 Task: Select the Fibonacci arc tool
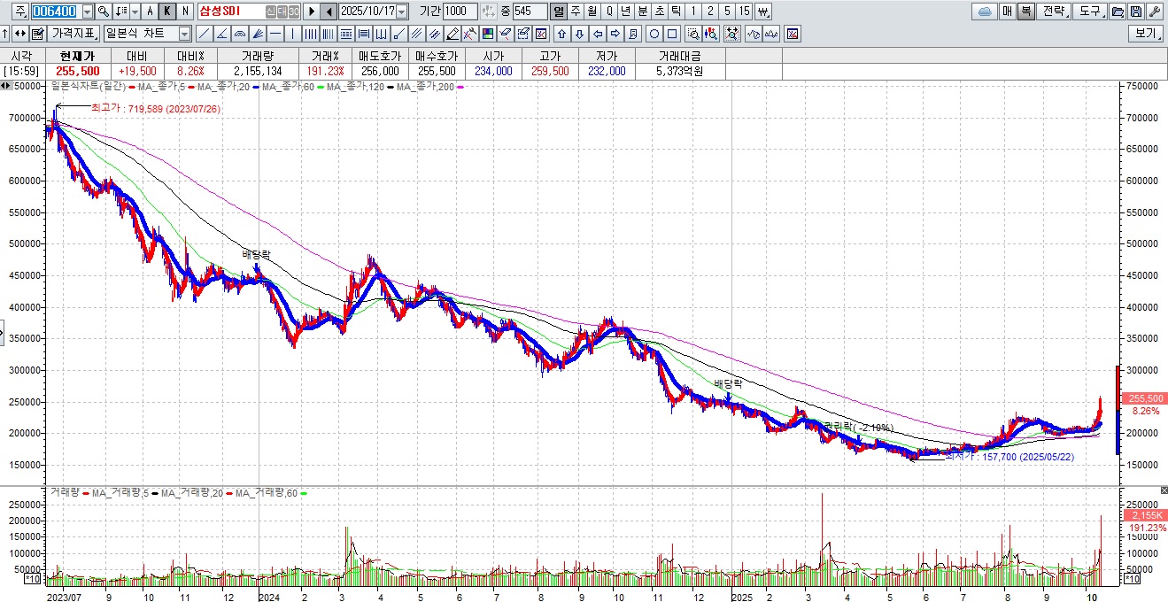click(240, 34)
